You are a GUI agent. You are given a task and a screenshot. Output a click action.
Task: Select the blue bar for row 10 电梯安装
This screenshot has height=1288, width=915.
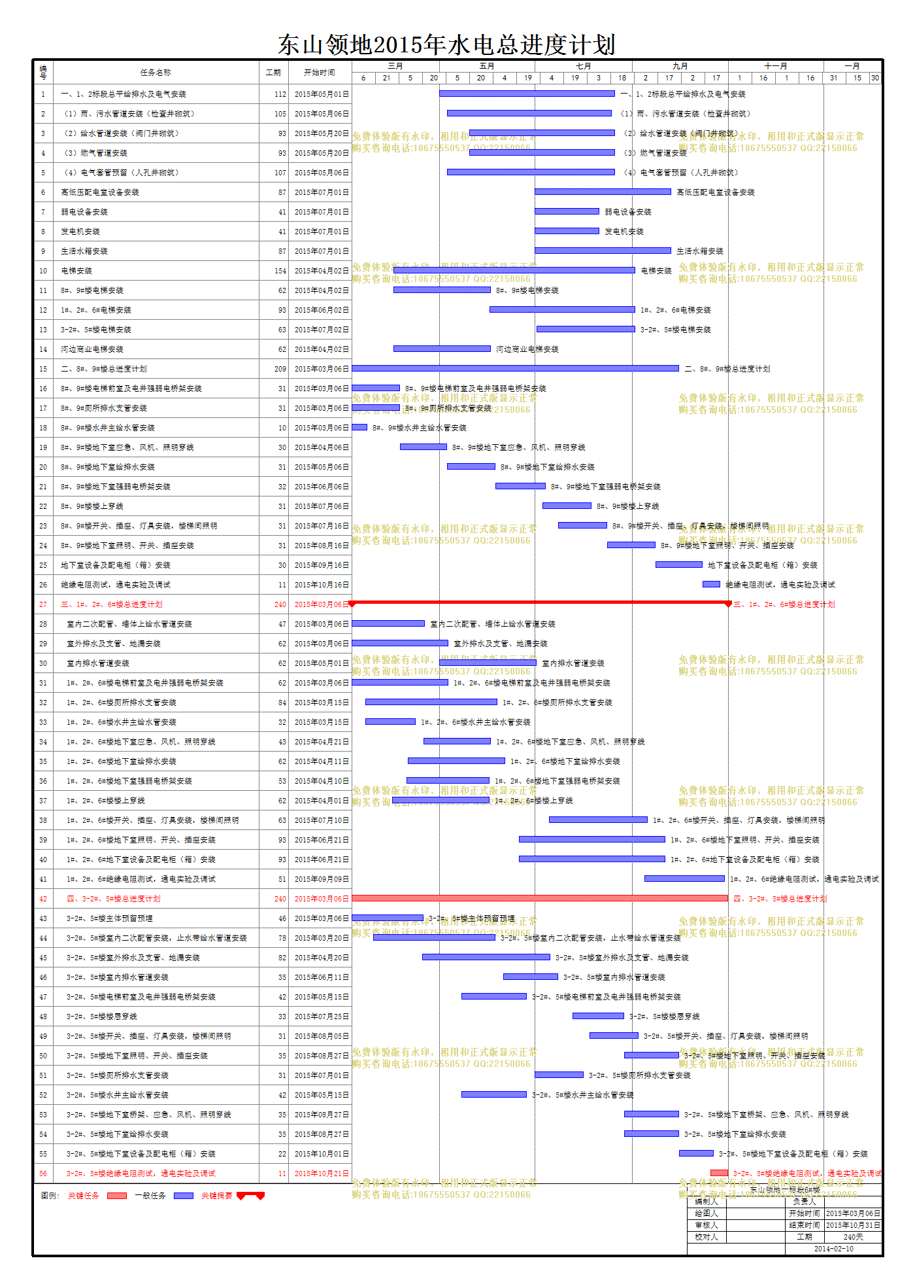coord(514,270)
